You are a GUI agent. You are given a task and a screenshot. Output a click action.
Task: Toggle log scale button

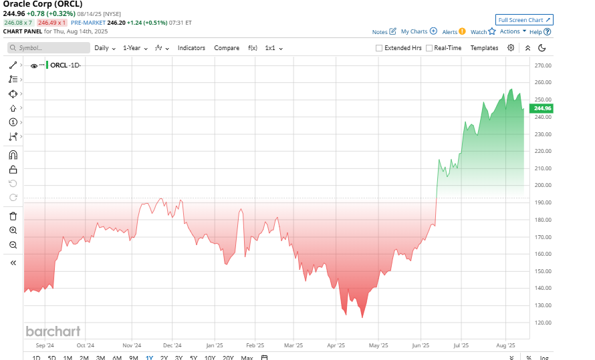[x=544, y=357]
